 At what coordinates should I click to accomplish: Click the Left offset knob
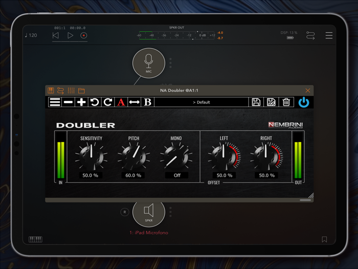tap(224, 156)
